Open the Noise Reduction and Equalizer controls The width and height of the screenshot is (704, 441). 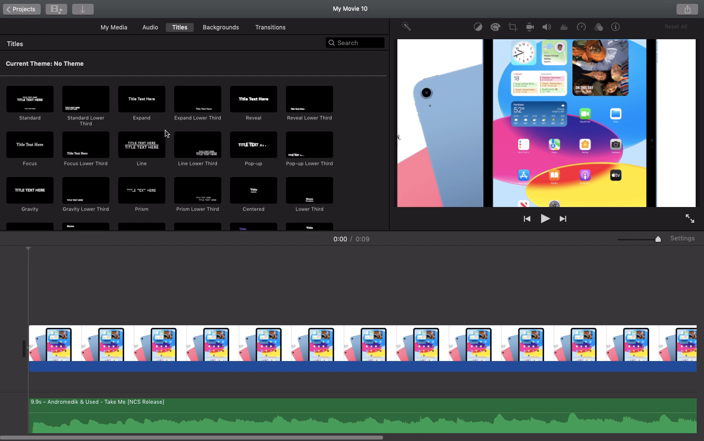(x=564, y=27)
